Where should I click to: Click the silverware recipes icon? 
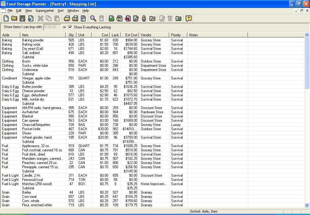tap(170, 18)
